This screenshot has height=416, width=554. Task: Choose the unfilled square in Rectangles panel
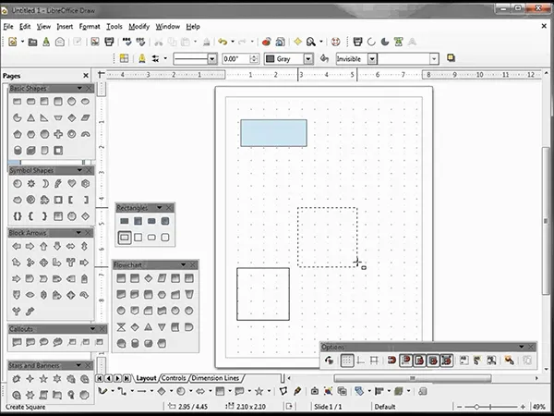tap(138, 238)
